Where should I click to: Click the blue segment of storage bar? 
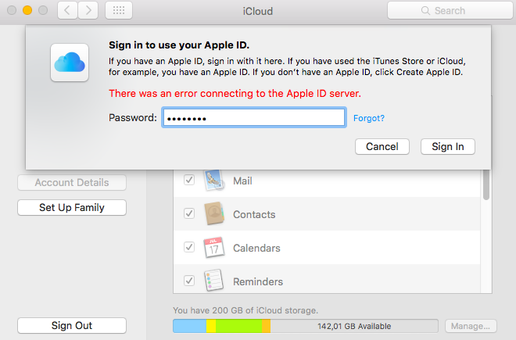(x=189, y=326)
